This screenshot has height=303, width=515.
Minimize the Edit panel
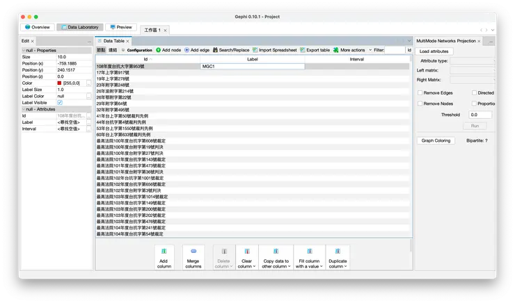pyautogui.click(x=89, y=42)
